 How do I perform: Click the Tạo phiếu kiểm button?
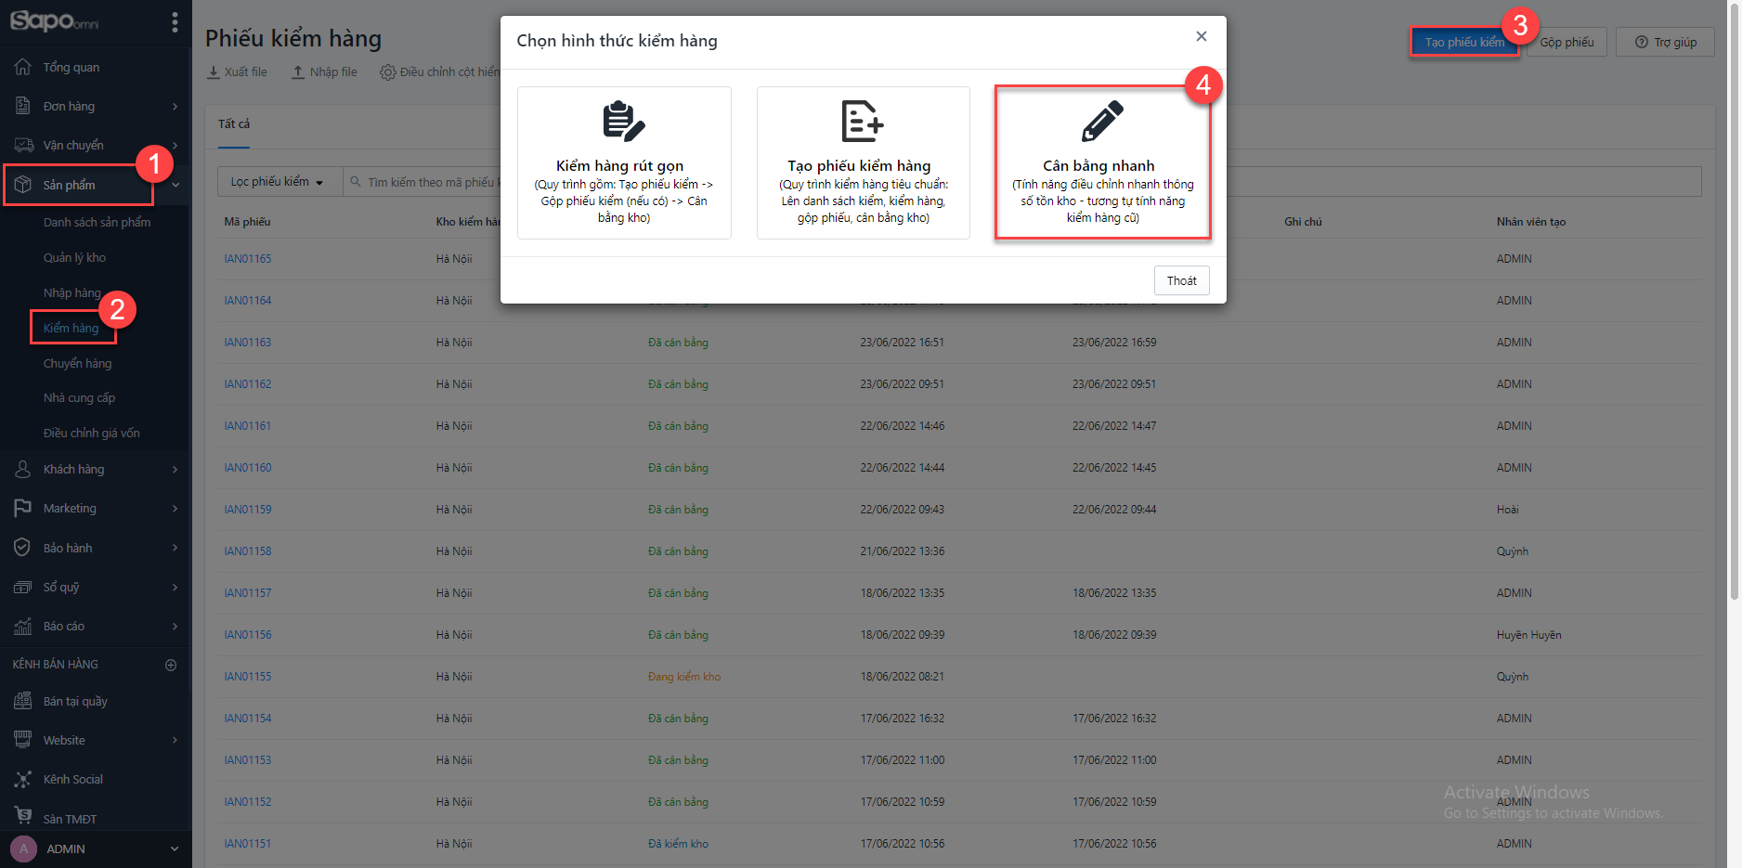pos(1464,42)
